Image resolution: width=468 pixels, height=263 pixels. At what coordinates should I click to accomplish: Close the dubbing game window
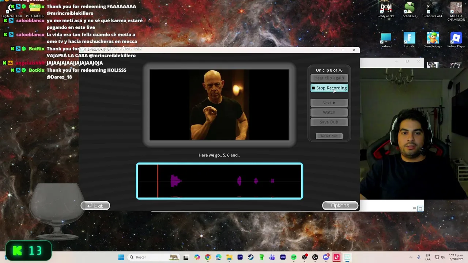point(354,50)
